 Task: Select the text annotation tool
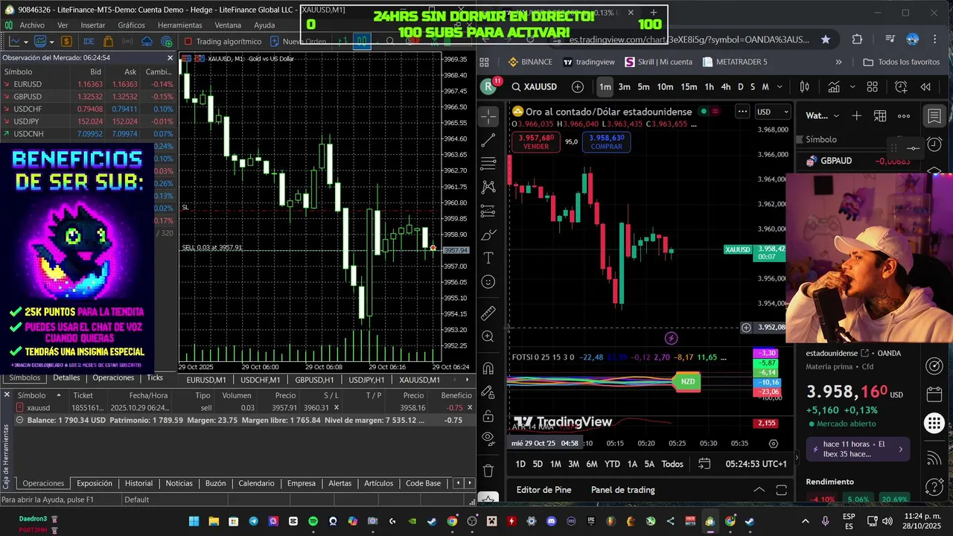(488, 258)
